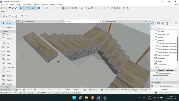Click the Settings... button
The image size is (179, 101).
(164, 89)
